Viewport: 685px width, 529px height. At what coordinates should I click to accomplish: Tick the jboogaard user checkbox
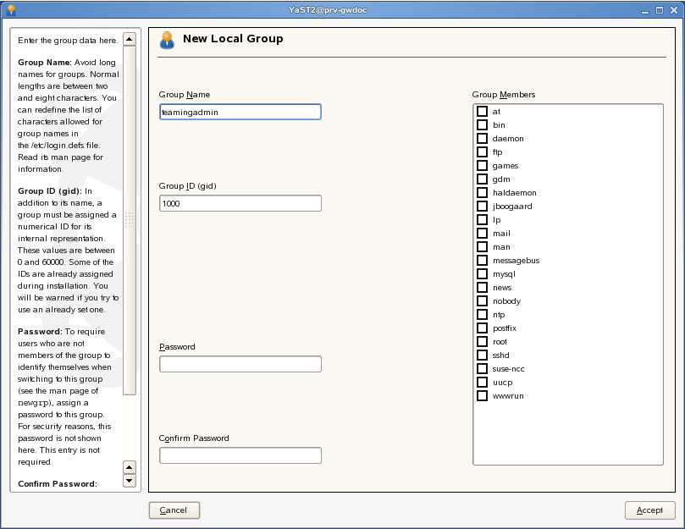pos(482,207)
